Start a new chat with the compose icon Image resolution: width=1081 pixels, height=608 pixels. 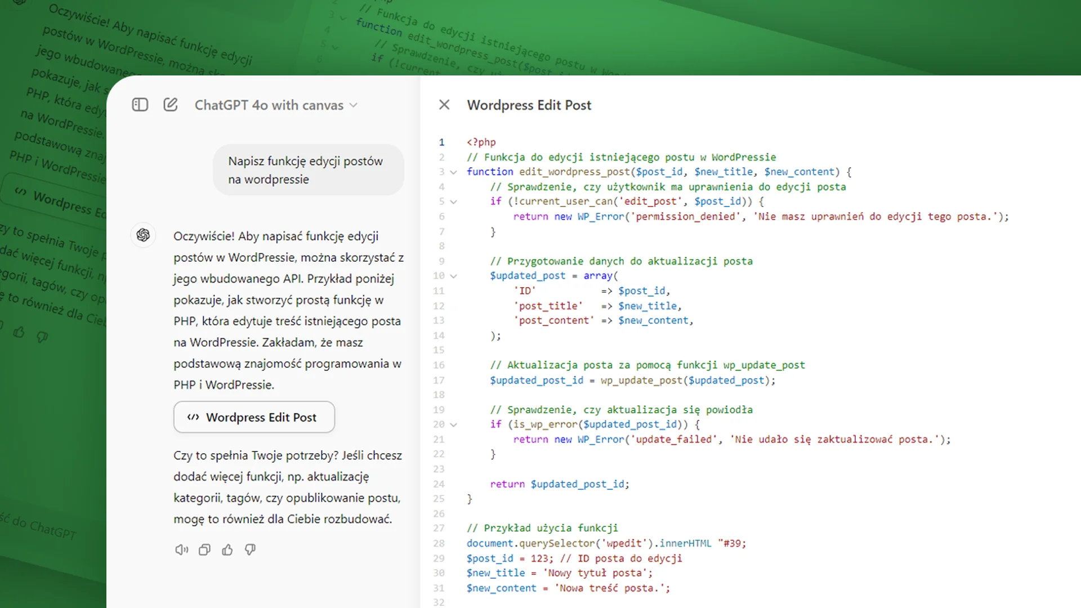pyautogui.click(x=171, y=105)
